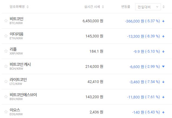The width and height of the screenshot is (172, 118).
Task: Click the EOS favorite star
Action: (x=6, y=112)
